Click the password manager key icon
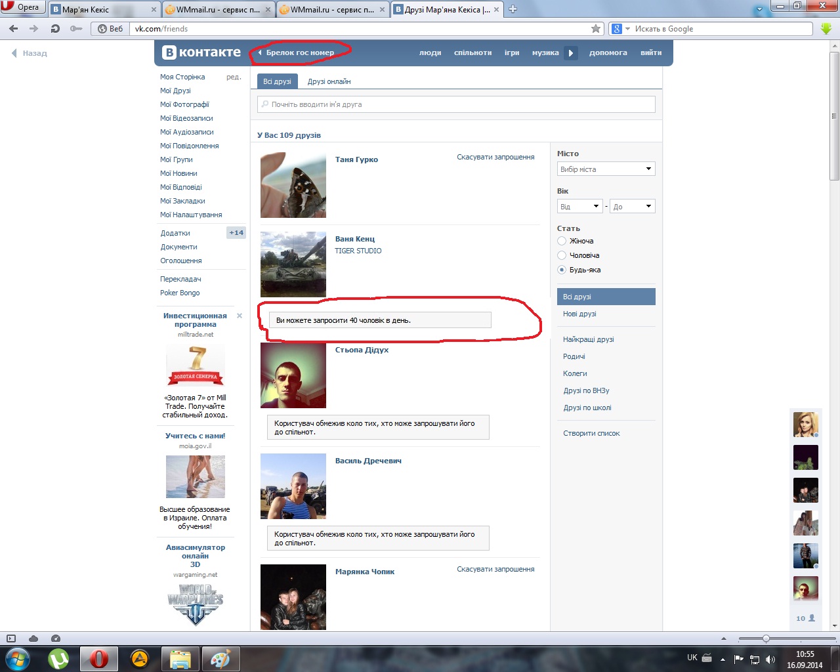This screenshot has width=840, height=672. point(76,29)
